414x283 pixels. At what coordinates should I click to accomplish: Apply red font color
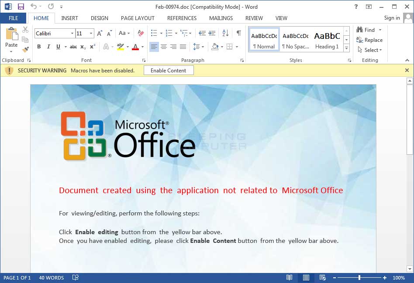[135, 47]
